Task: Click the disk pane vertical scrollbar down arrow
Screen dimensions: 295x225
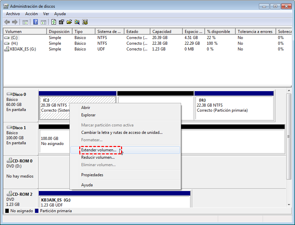Action: [289, 204]
